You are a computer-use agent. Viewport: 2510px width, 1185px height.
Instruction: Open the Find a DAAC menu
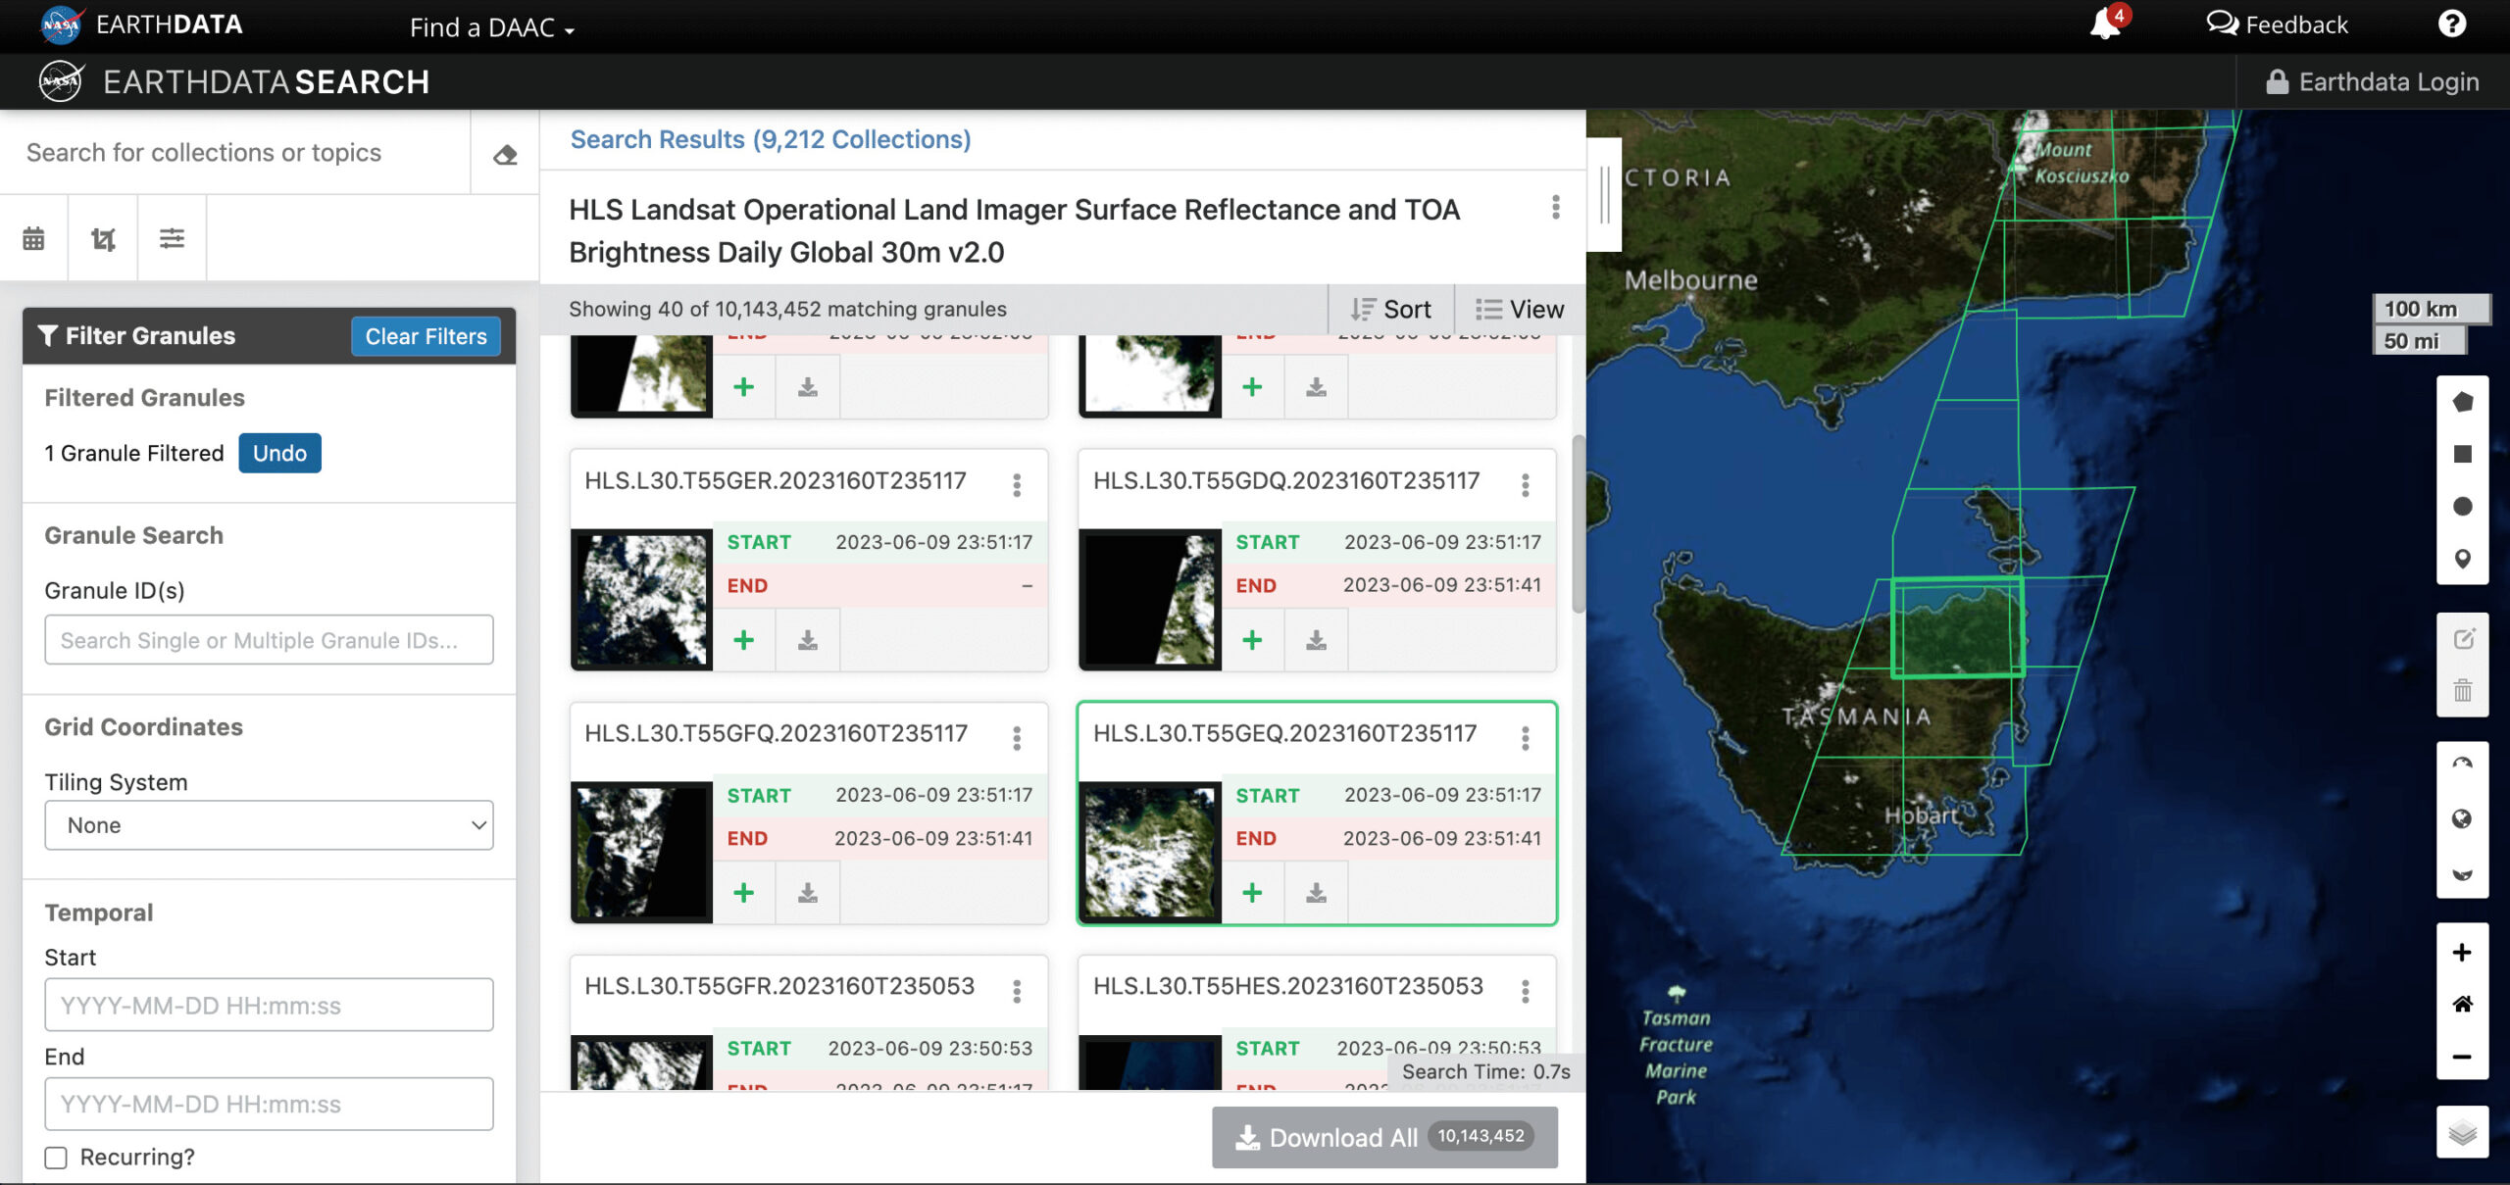[x=491, y=27]
